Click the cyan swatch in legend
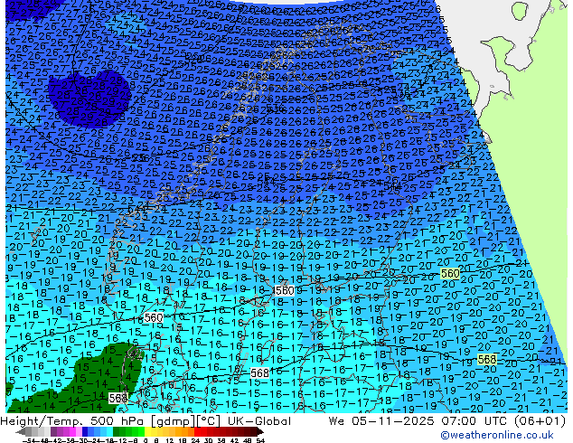The height and width of the screenshot is (443, 573). (x=109, y=431)
